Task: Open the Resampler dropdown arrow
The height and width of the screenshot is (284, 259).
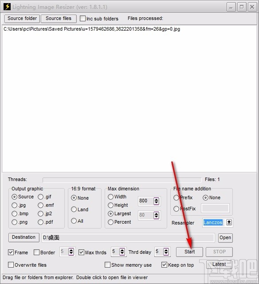Action: pyautogui.click(x=229, y=222)
